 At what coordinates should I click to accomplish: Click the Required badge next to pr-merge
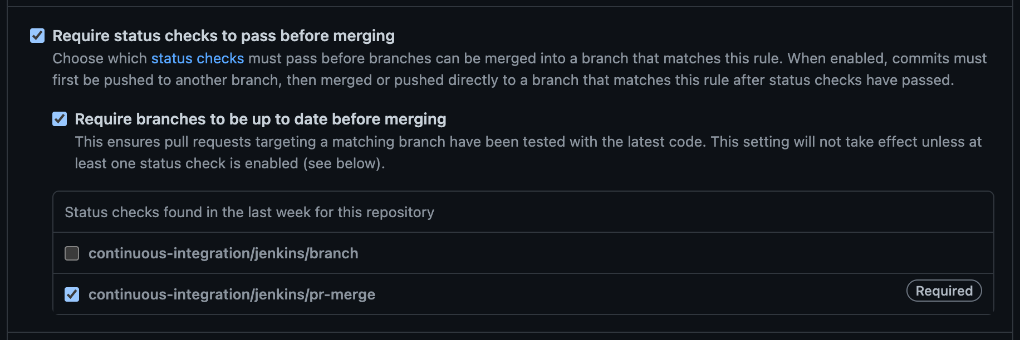(x=944, y=291)
